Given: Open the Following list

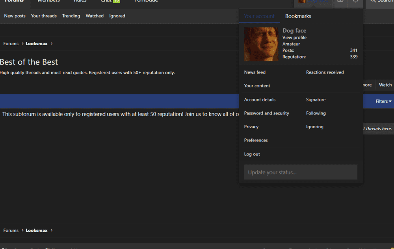Looking at the screenshot, I should click(316, 113).
